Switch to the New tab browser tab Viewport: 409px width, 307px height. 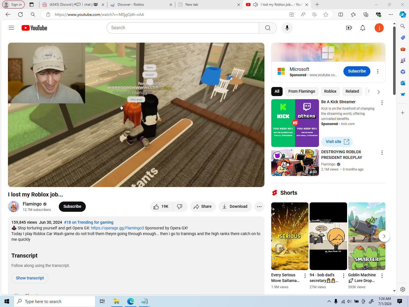(209, 5)
